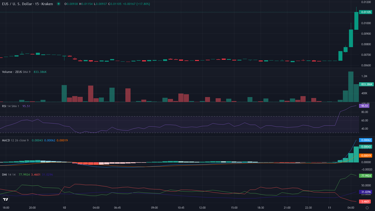The height and width of the screenshot is (211, 375).
Task: Click the last large green candlestick
Action: click(356, 21)
